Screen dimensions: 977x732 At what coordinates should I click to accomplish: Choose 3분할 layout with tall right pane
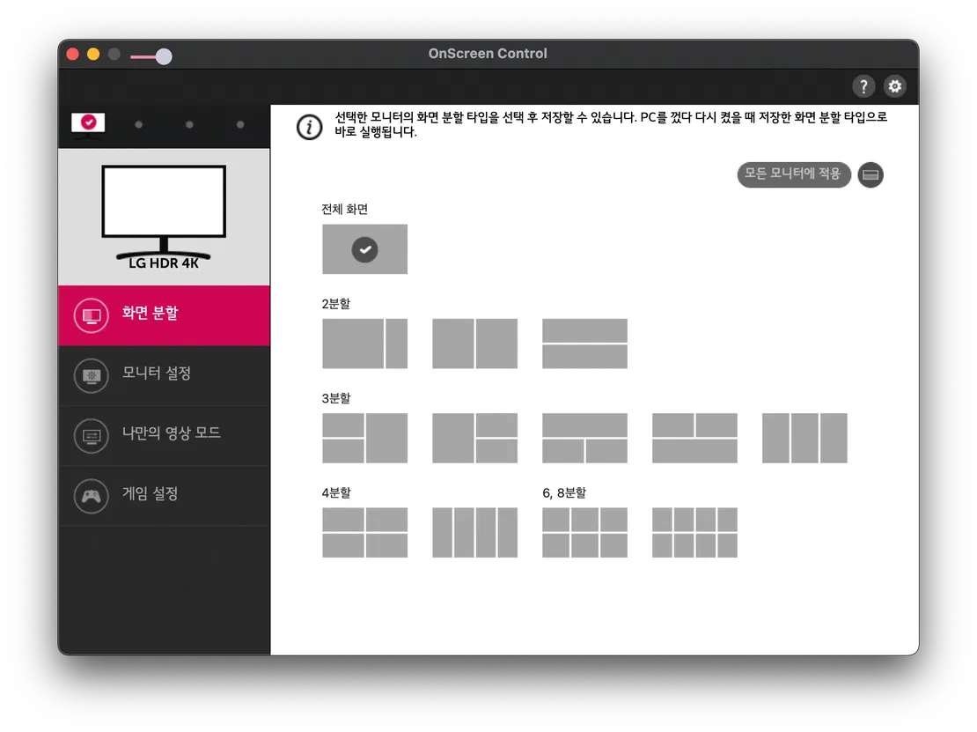pyautogui.click(x=364, y=438)
